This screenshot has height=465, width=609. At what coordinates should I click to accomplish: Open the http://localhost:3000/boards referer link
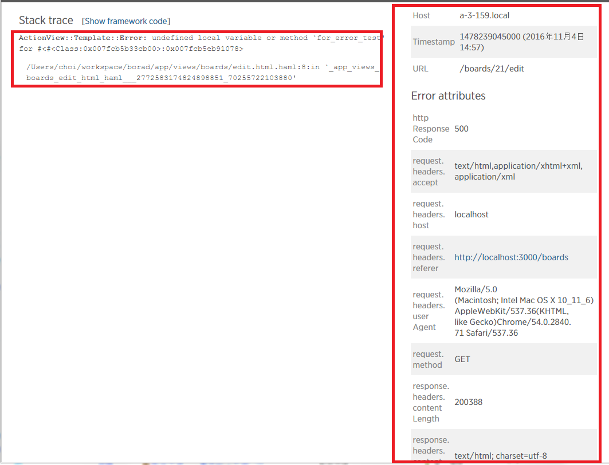tap(511, 257)
